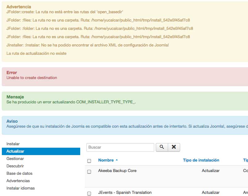This screenshot has width=248, height=196.
Task: Click the magnifier search button
Action: [162, 147]
